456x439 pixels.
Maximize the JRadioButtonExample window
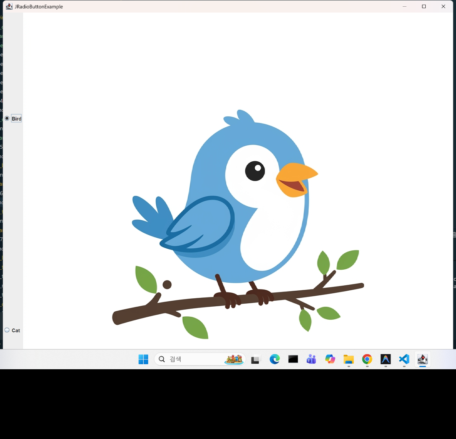pos(424,6)
